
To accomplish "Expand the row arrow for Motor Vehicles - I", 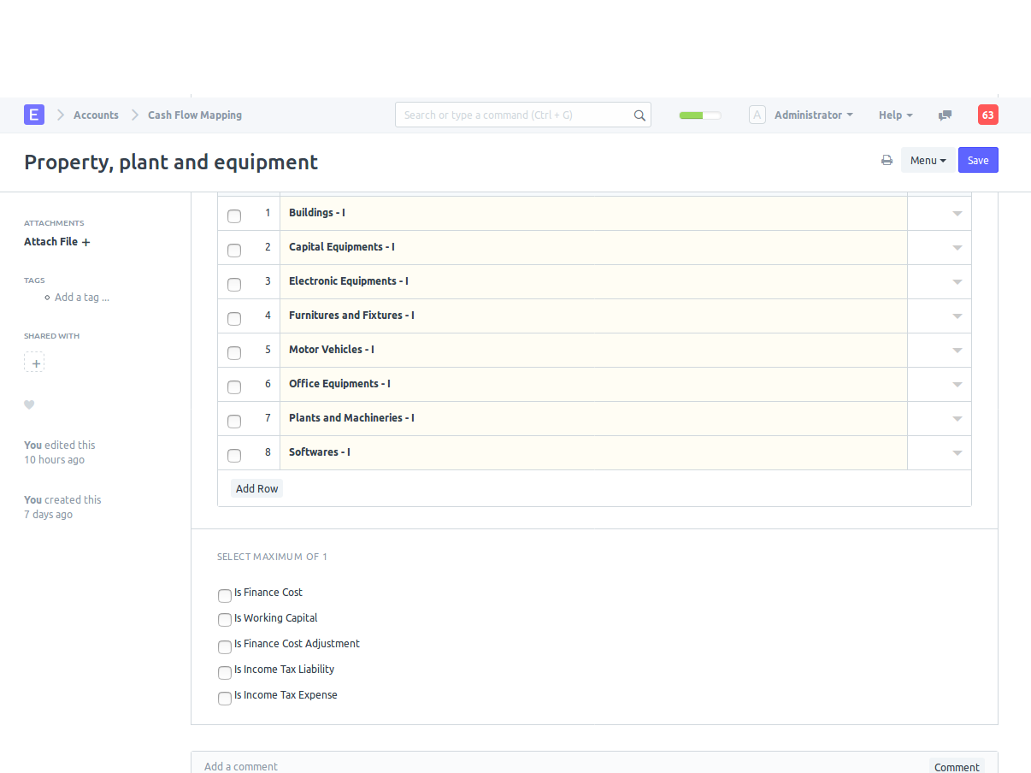I will tap(957, 351).
